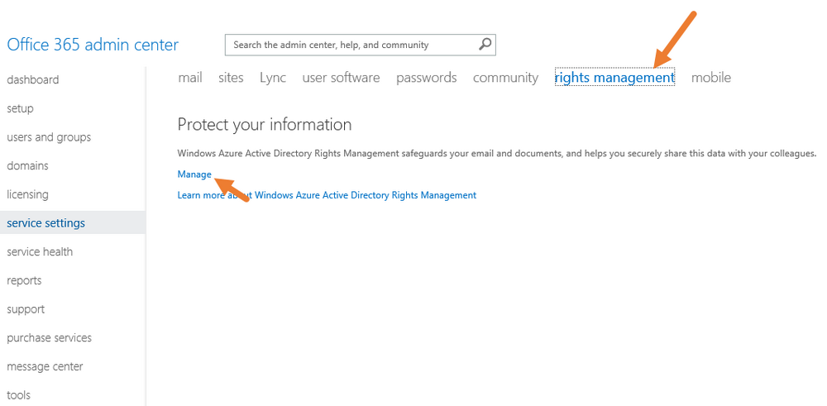Click the search magnifier icon
Screen dimensions: 827x406
click(485, 45)
